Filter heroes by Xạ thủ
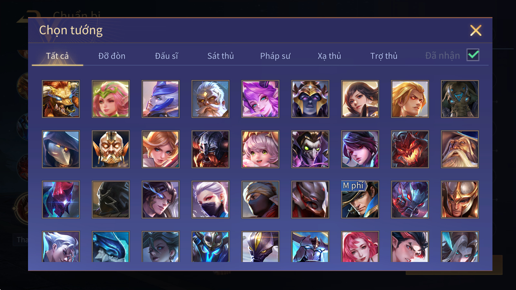Image resolution: width=516 pixels, height=290 pixels. (329, 56)
